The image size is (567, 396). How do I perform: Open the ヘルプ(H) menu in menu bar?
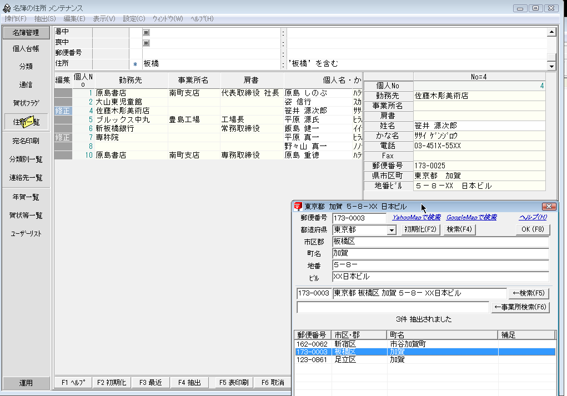coord(202,19)
